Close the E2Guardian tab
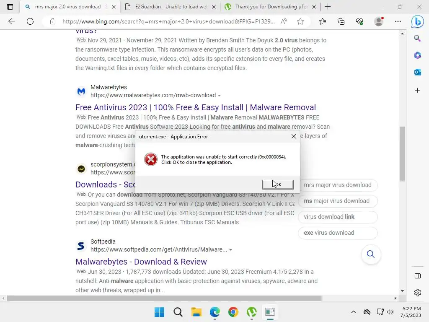The height and width of the screenshot is (322, 429). coord(214,7)
